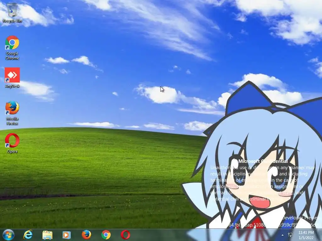Open the network status tray icon
The width and height of the screenshot is (322, 241).
(290, 235)
